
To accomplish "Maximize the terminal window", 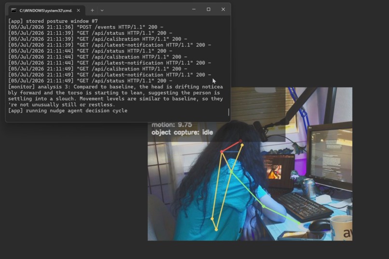I will pyautogui.click(x=208, y=10).
